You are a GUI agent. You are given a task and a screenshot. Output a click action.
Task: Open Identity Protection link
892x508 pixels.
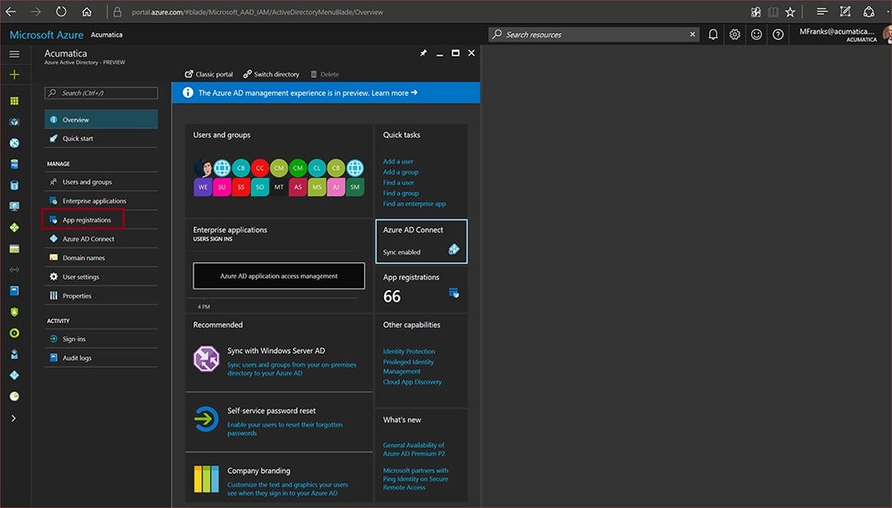tap(409, 351)
